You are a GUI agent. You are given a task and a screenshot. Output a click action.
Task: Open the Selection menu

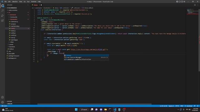[x=15, y=2]
